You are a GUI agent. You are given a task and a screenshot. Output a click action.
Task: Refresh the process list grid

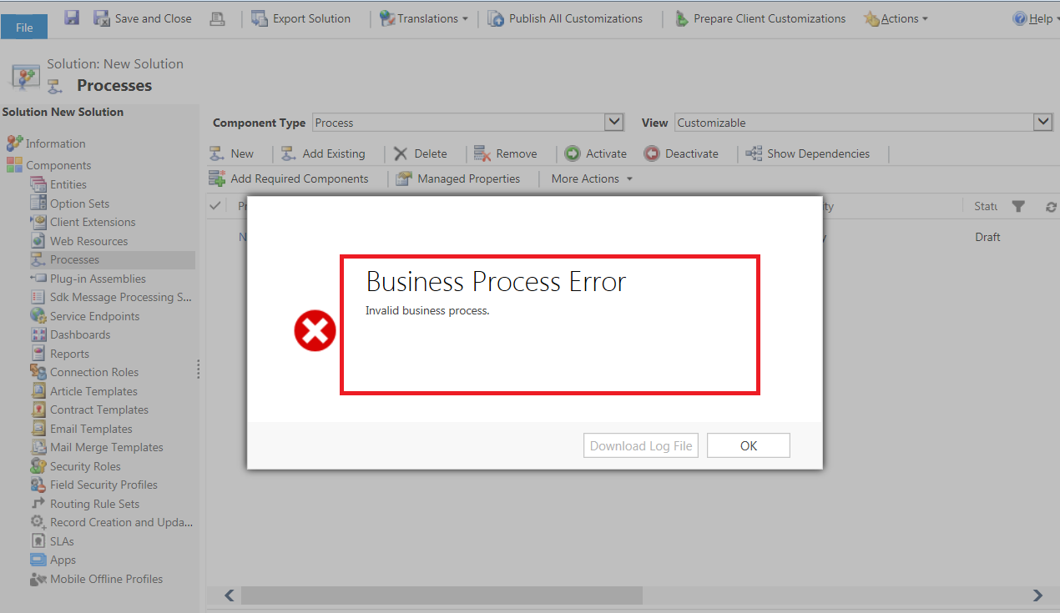pos(1051,207)
